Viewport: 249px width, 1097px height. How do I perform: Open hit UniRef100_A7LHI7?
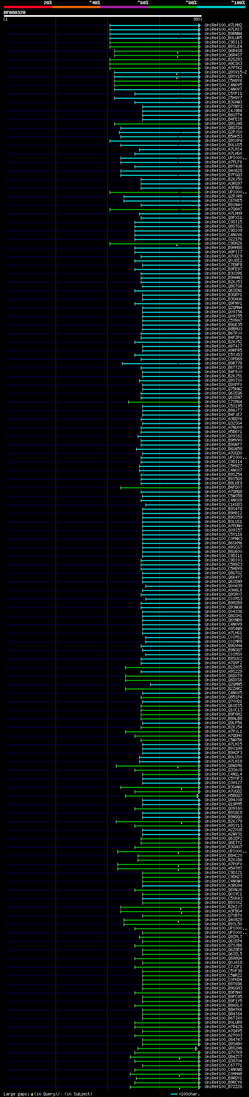(x=223, y=30)
